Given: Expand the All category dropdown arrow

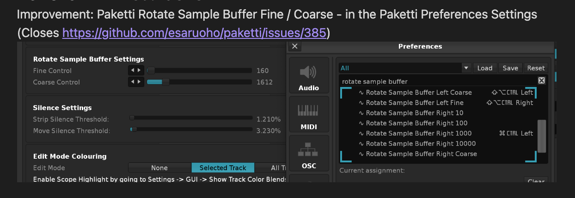Looking at the screenshot, I should 466,68.
